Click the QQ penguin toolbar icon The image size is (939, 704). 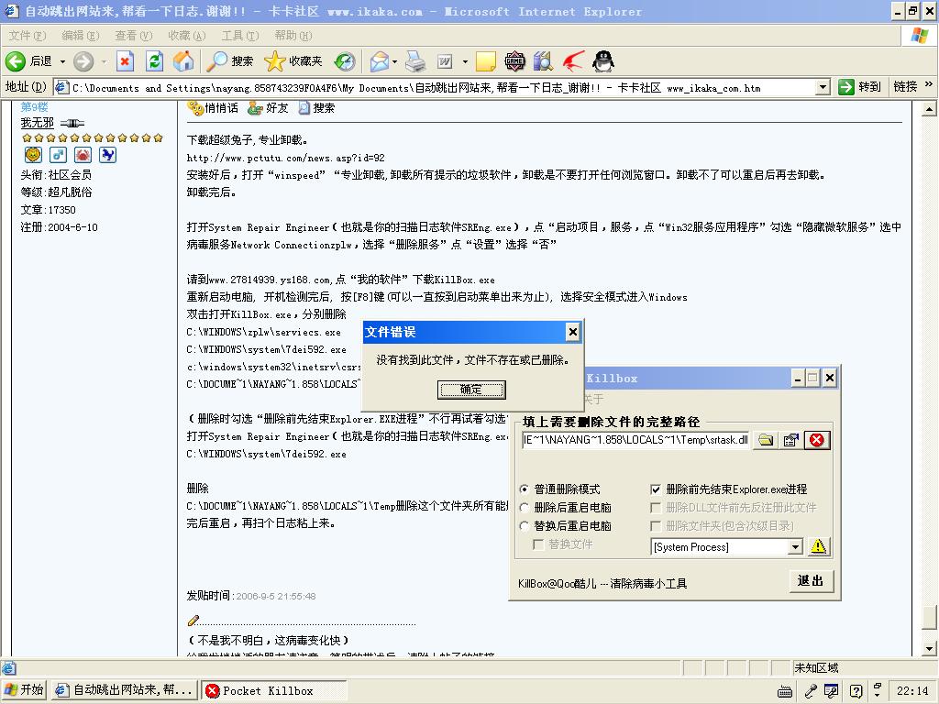point(602,61)
